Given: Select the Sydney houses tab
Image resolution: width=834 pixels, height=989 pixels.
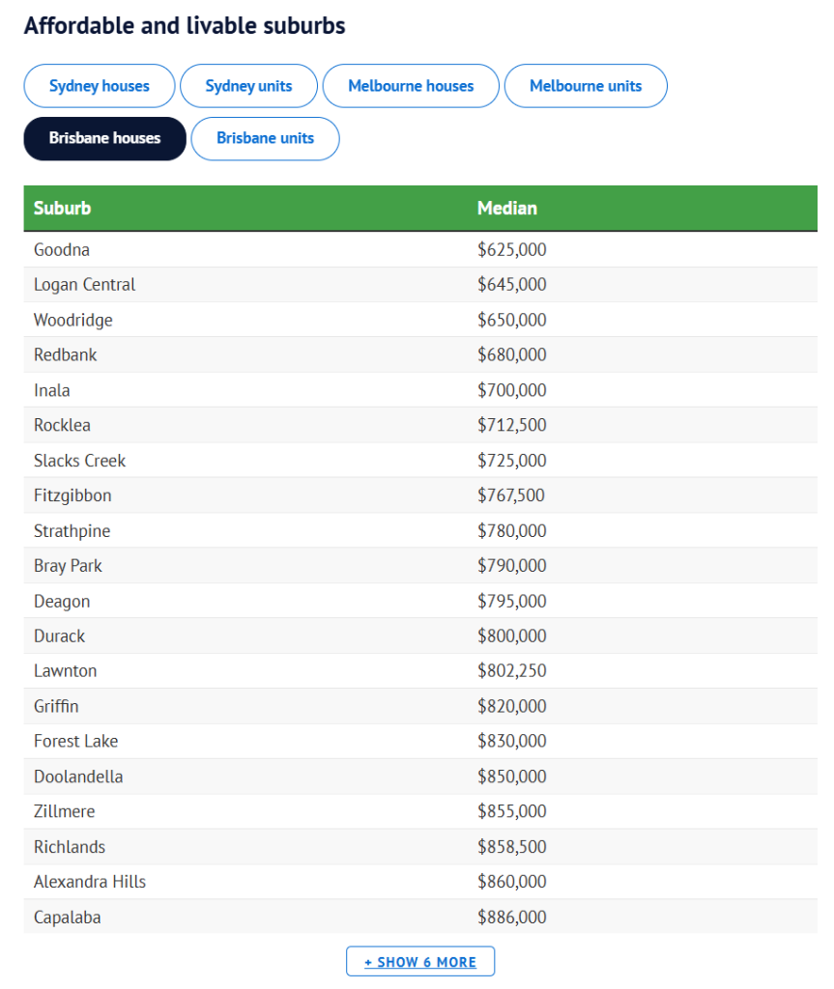Looking at the screenshot, I should click(100, 86).
